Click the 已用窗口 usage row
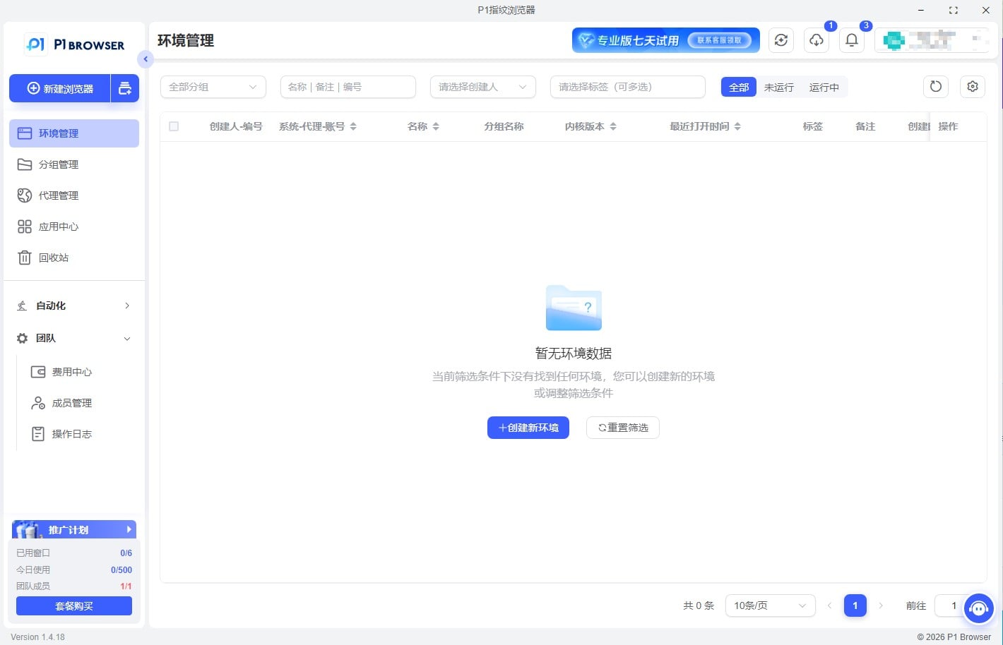1003x645 pixels. click(x=74, y=553)
